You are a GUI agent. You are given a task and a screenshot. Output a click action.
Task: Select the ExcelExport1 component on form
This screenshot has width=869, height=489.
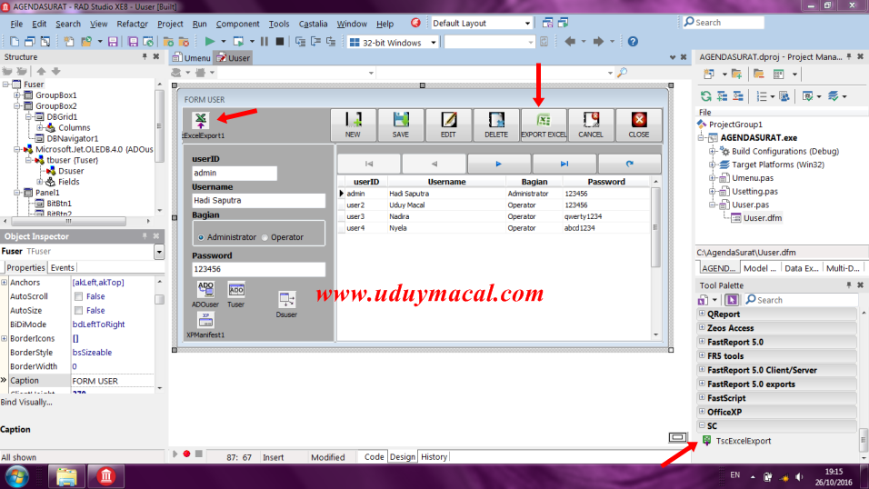point(201,120)
